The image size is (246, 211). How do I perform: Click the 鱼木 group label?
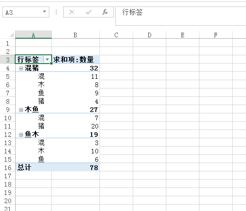(x=32, y=135)
